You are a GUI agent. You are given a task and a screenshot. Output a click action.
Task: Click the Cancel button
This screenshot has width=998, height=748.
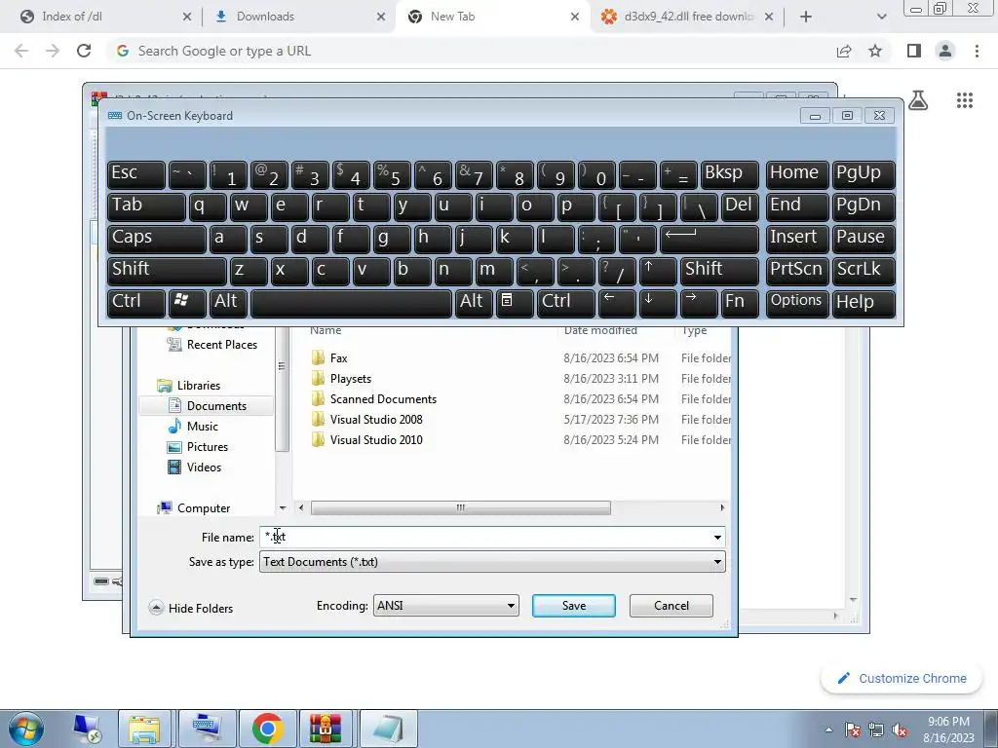(671, 606)
